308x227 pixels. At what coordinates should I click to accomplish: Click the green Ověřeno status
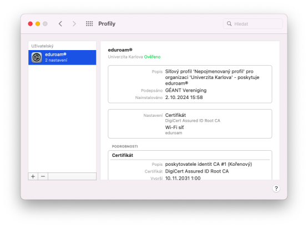pyautogui.click(x=152, y=57)
